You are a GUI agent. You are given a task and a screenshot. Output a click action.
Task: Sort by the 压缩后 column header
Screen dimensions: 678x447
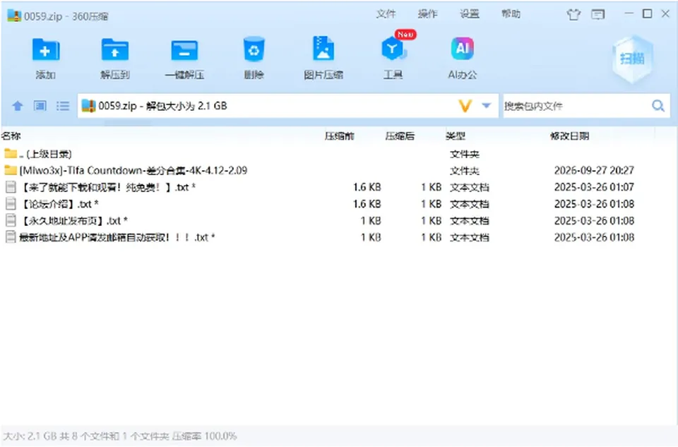(x=400, y=136)
